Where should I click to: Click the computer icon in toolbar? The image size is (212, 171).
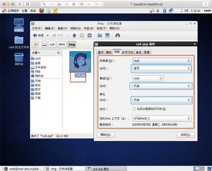point(107,35)
